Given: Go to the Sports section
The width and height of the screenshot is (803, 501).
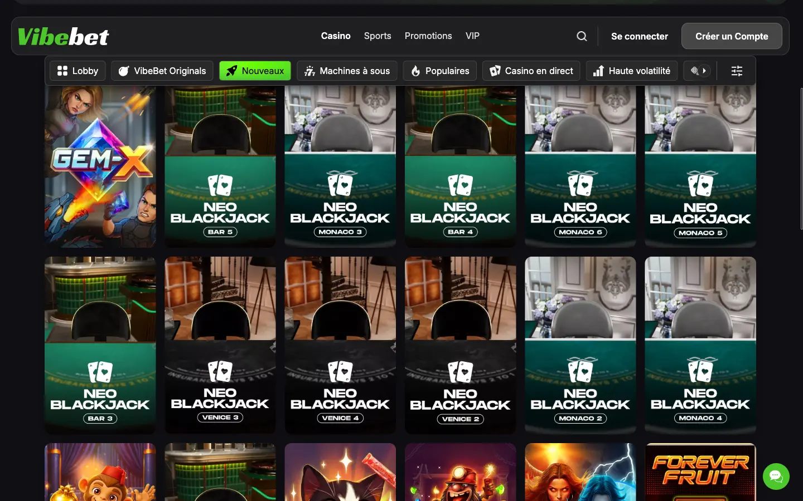Looking at the screenshot, I should (x=378, y=36).
